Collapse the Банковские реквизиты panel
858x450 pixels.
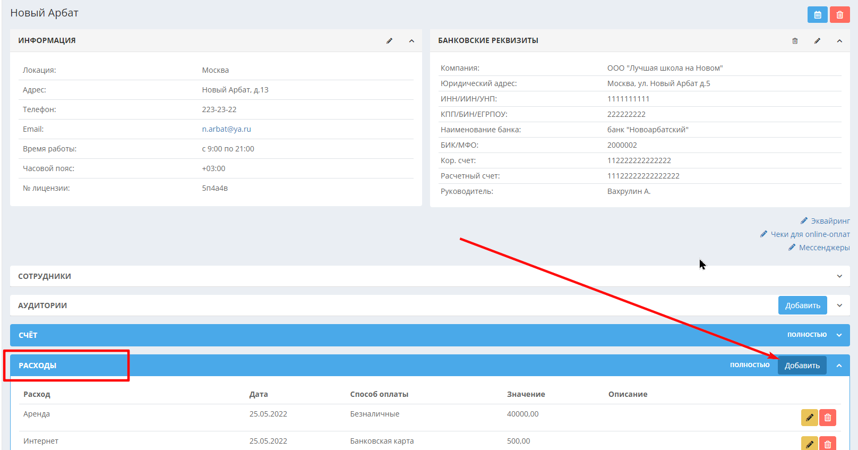tap(839, 41)
